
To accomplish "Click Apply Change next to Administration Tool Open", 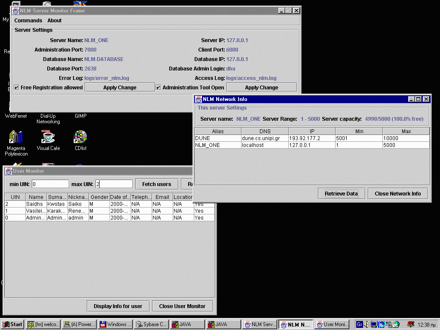I will 262,88.
